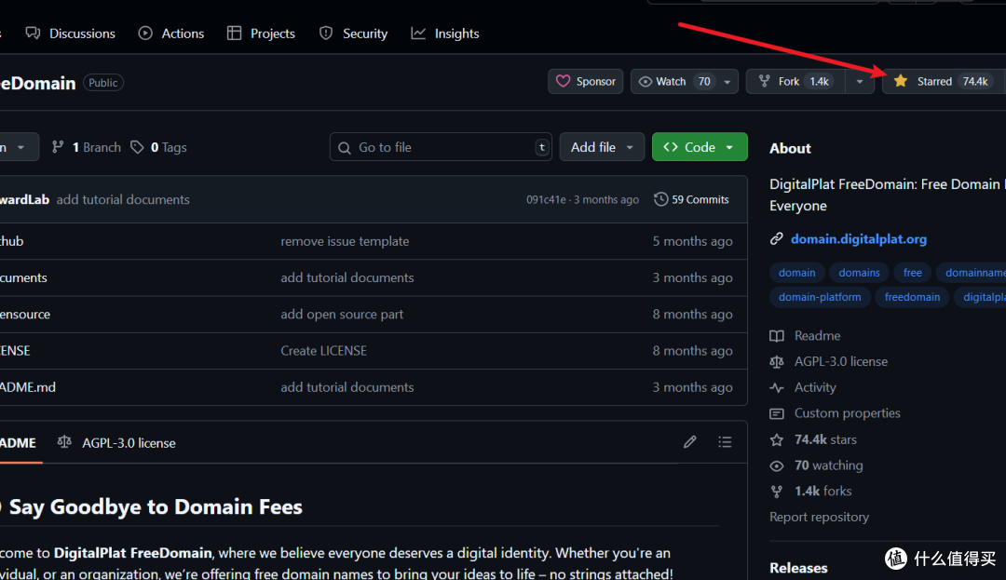
Task: Open the domain.digitalplat.org link
Action: click(858, 239)
